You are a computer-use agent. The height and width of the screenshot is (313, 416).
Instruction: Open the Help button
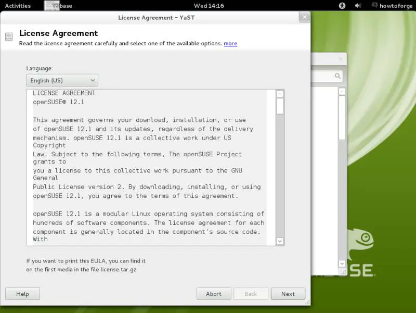click(x=22, y=294)
